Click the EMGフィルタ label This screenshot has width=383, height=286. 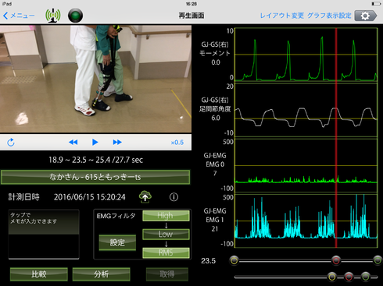coord(116,216)
